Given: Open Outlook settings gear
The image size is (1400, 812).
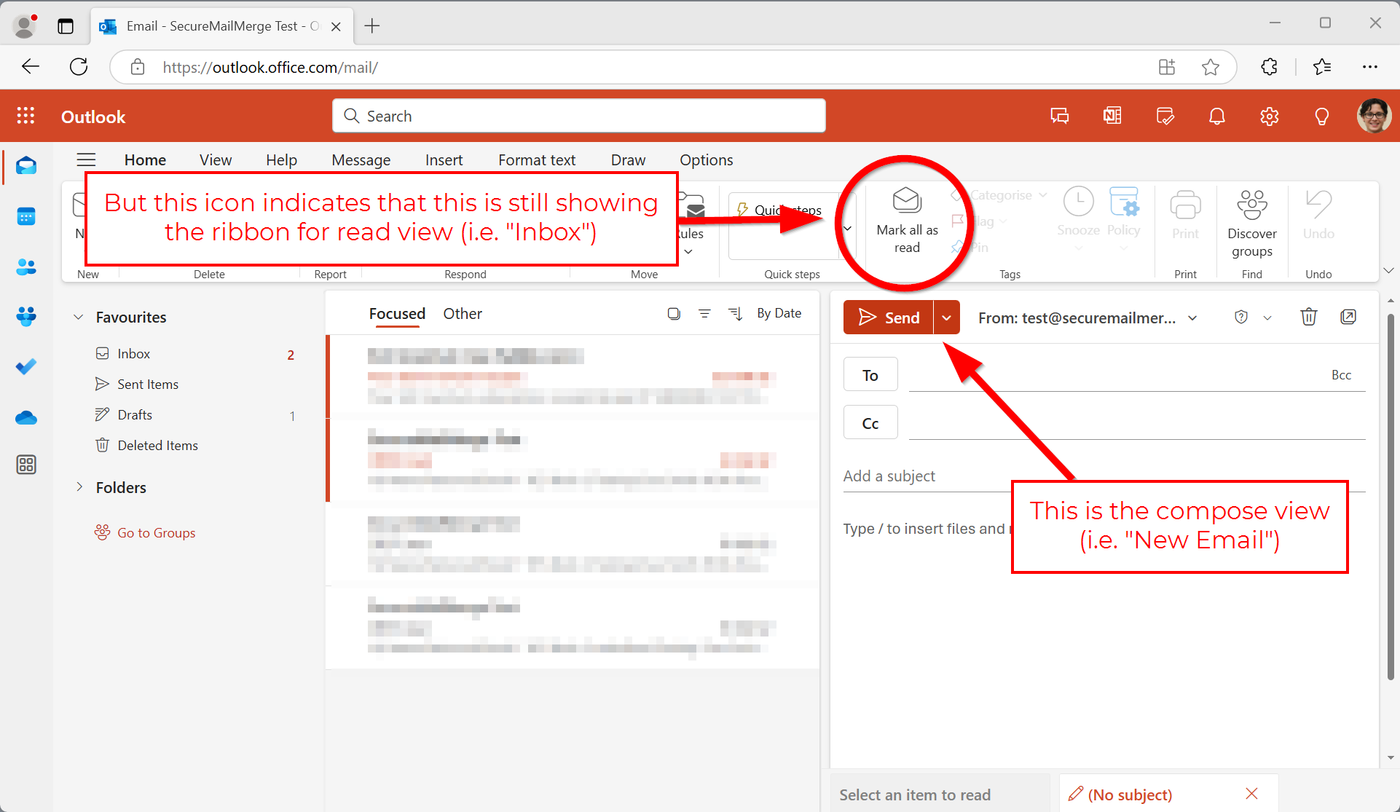Looking at the screenshot, I should click(x=1270, y=117).
